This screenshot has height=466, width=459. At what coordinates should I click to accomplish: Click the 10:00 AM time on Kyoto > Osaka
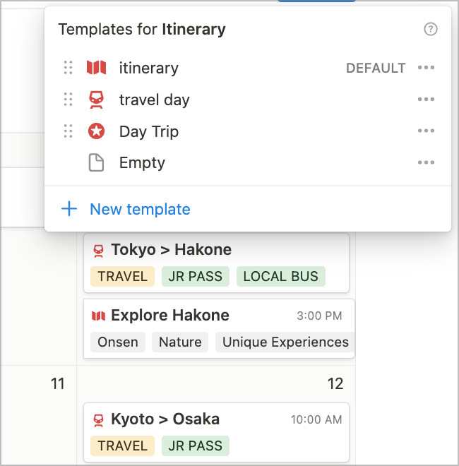click(316, 420)
